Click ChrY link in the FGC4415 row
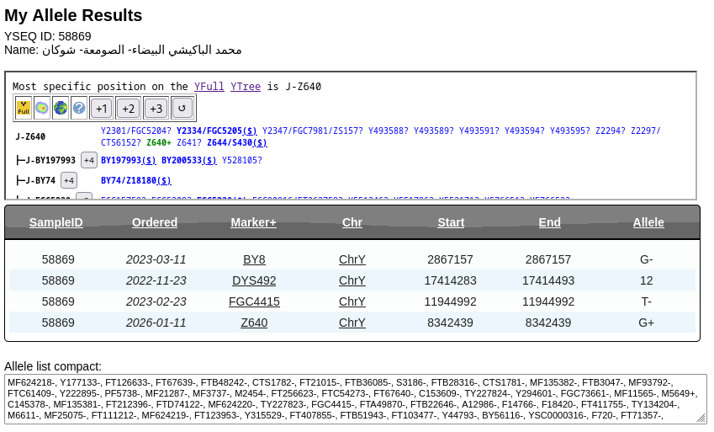 click(352, 301)
